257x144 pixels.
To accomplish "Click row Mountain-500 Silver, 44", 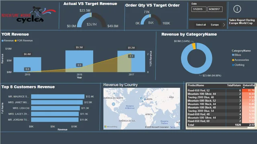I will point(221,118).
